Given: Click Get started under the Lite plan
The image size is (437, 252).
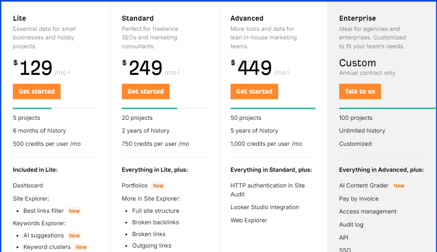Looking at the screenshot, I should pyautogui.click(x=37, y=92).
